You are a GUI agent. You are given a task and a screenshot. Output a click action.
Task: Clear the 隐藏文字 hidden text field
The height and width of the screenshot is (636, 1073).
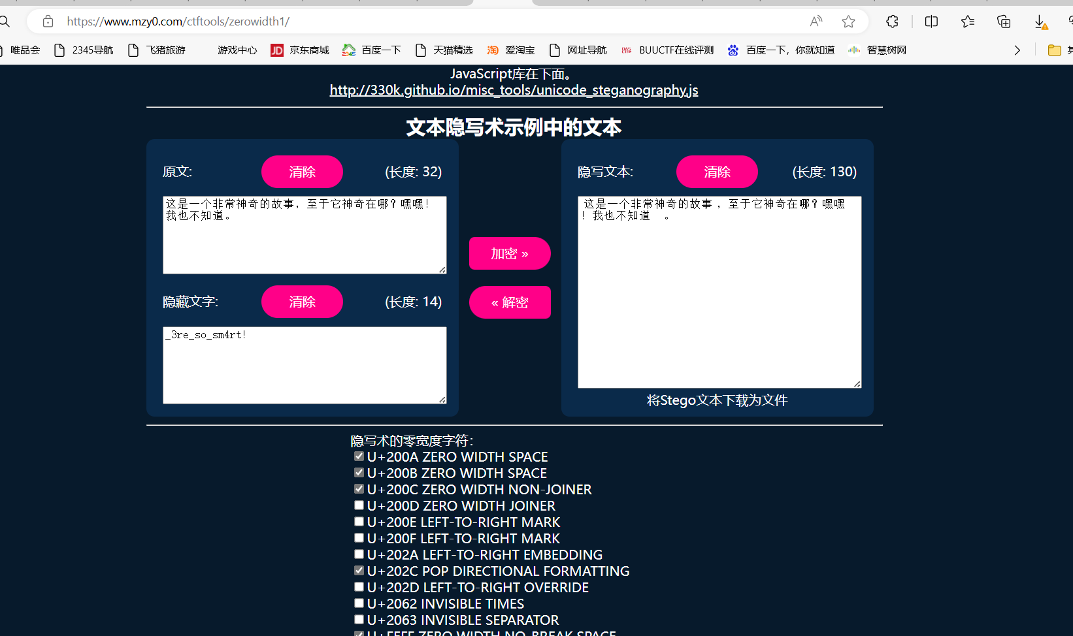click(x=302, y=302)
